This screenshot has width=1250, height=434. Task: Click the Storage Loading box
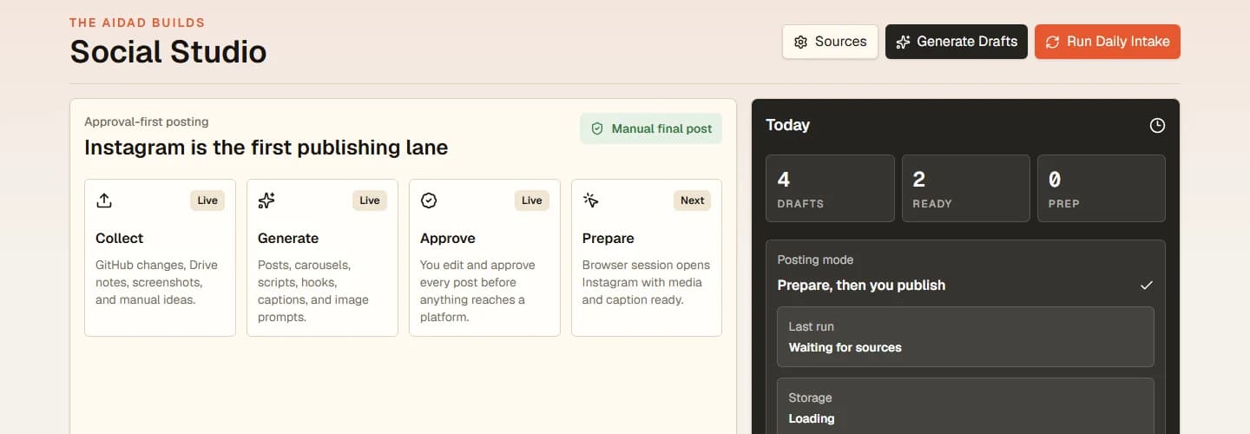point(965,406)
